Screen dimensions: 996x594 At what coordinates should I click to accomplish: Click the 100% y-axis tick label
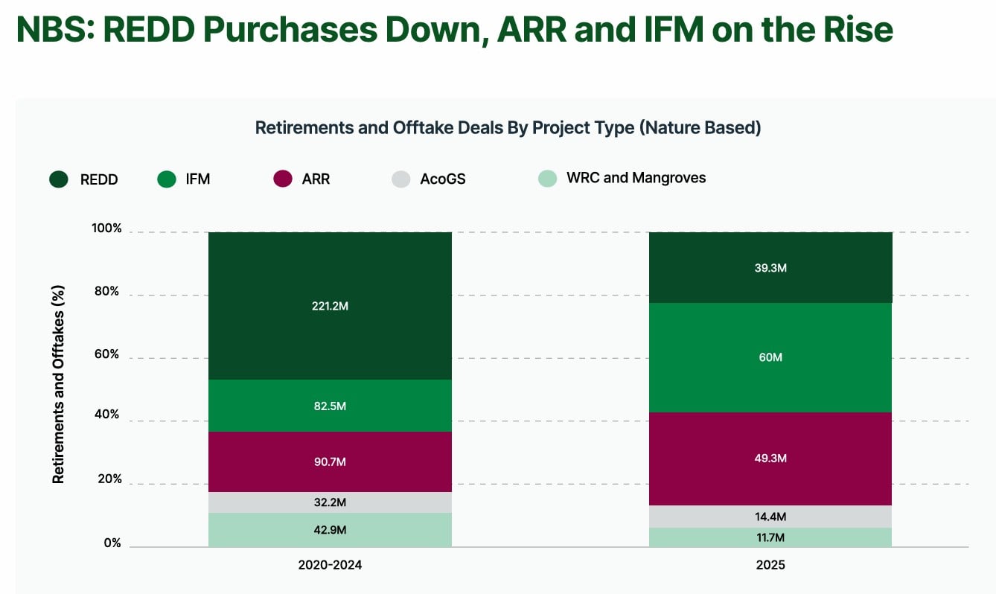point(106,228)
